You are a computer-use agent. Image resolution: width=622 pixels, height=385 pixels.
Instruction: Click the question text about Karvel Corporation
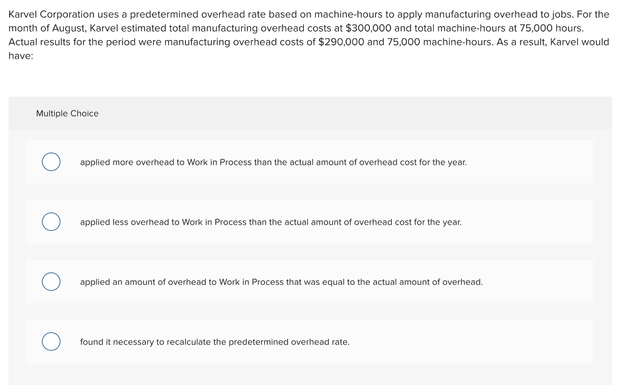(x=309, y=35)
